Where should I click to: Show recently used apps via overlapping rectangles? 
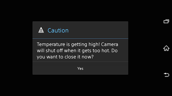tap(166, 21)
